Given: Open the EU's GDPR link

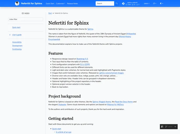Looking at the screenshot, I should click(85, 64).
